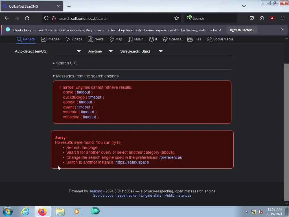The height and width of the screenshot is (217, 289).
Task: Click the wikidata timeout link
Action: [x=87, y=112]
